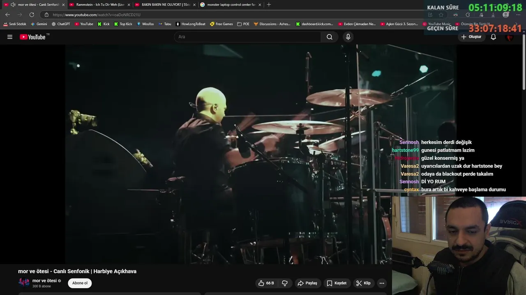Click mor ve ötesi channel name
The height and width of the screenshot is (295, 526).
pyautogui.click(x=44, y=281)
